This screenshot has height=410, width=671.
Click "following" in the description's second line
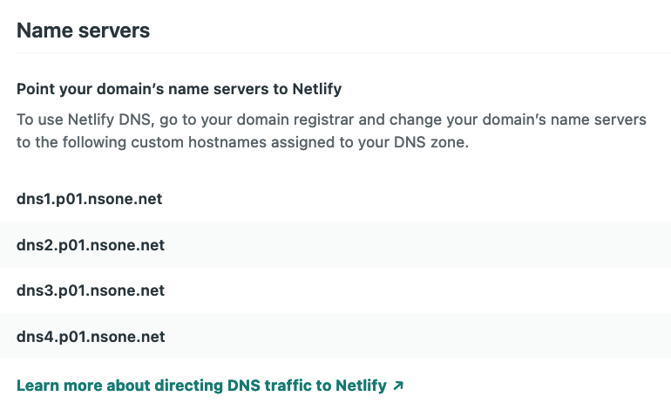94,142
